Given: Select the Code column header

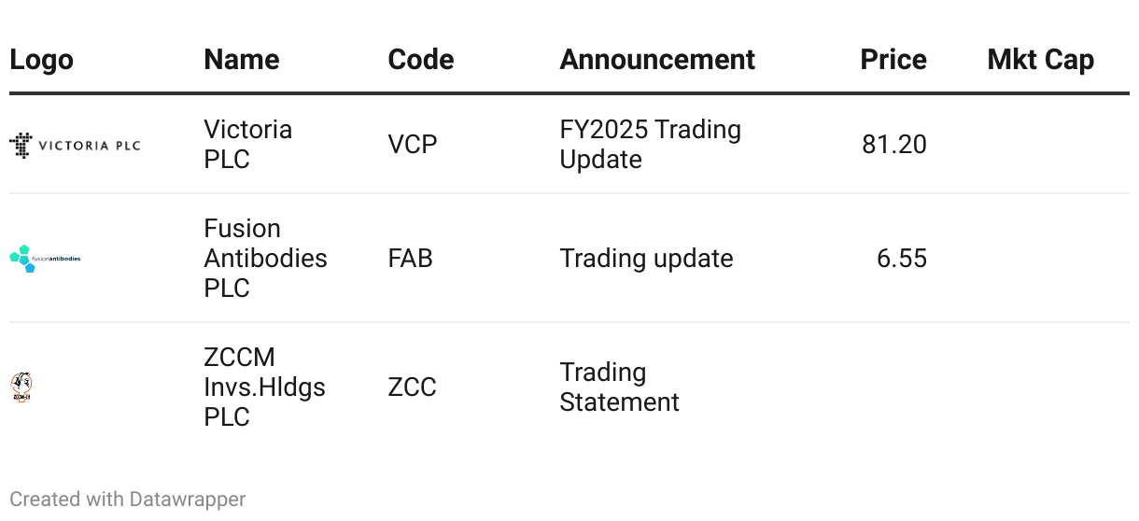Looking at the screenshot, I should point(420,60).
